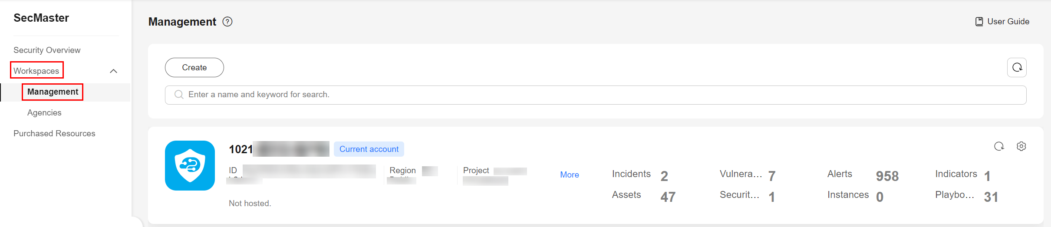
Task: Open the Alerts count 958
Action: coord(887,176)
